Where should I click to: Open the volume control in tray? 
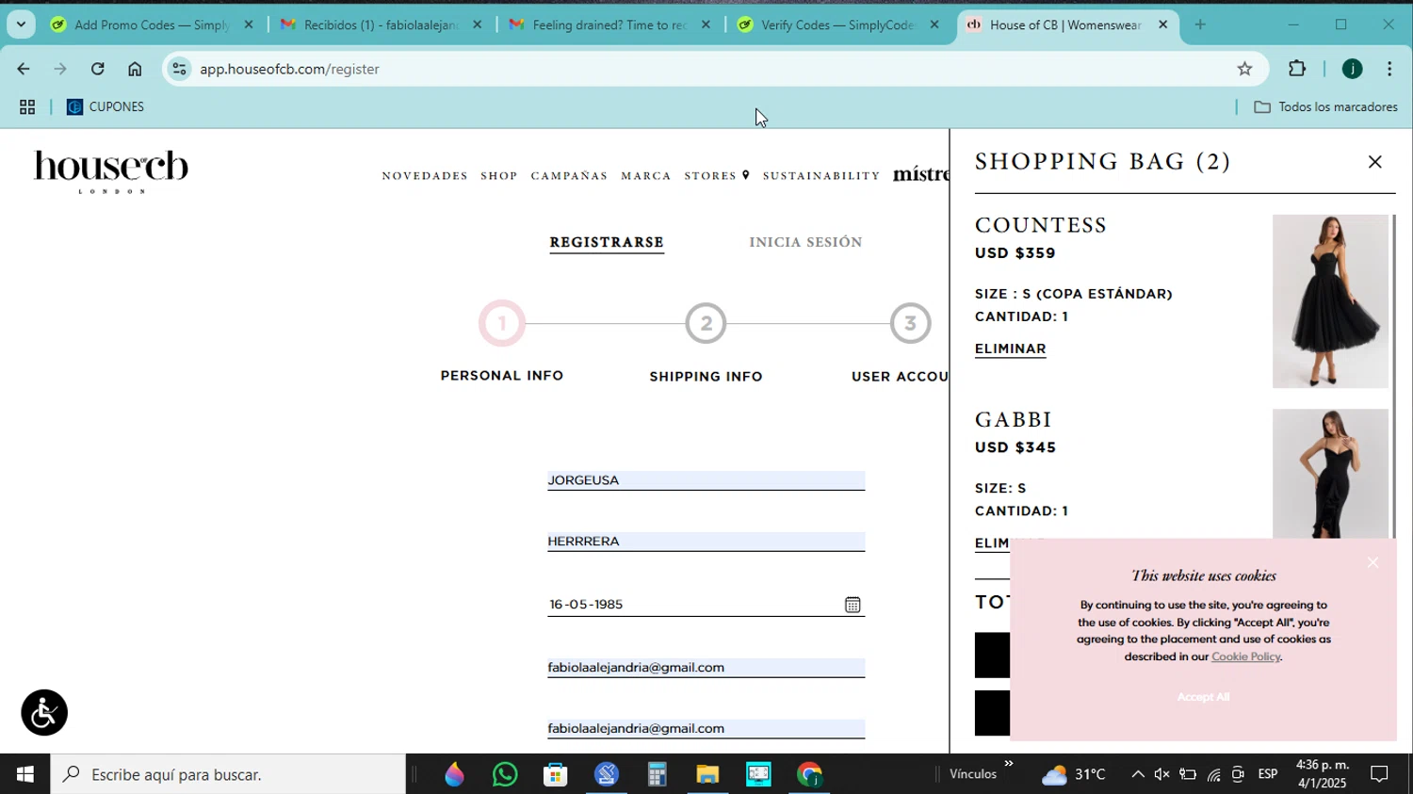[1161, 774]
